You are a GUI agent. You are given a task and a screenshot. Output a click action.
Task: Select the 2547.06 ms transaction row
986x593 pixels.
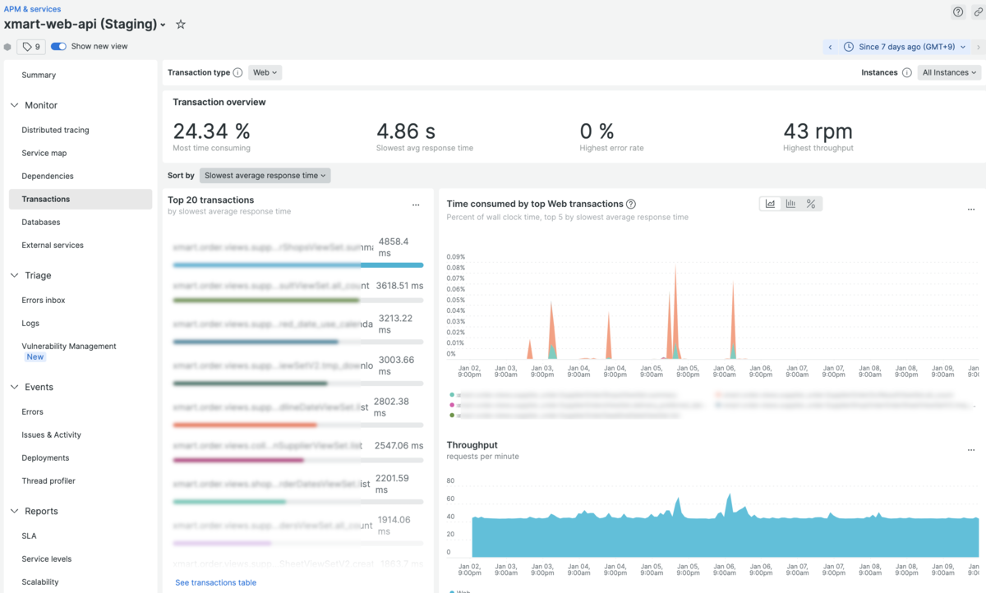pos(297,451)
